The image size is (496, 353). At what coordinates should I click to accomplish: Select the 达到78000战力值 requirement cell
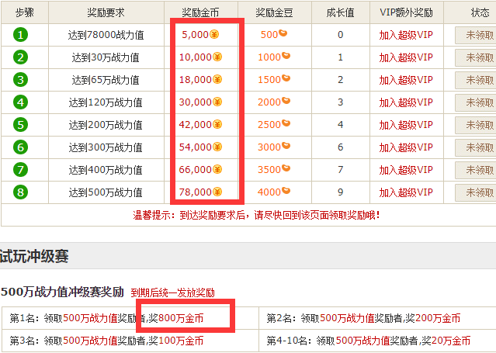(106, 35)
